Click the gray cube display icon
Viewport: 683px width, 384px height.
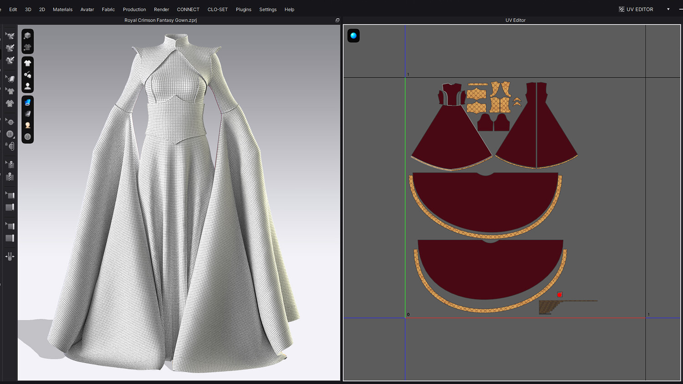[x=28, y=35]
